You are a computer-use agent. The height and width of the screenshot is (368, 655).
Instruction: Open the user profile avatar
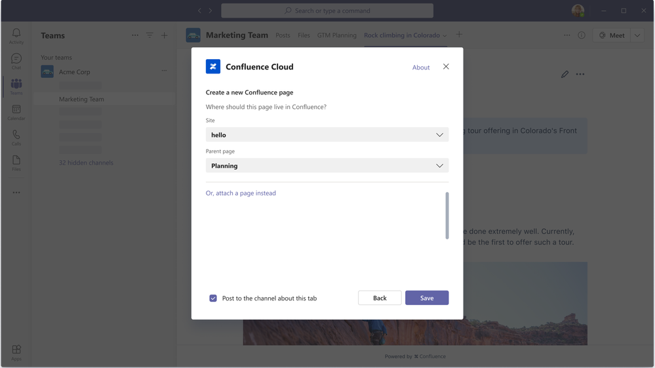point(578,10)
